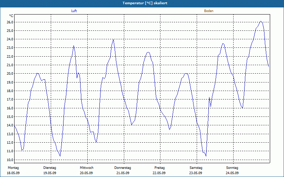Click the 24,0 y-axis value
Image resolution: width=284 pixels, height=177 pixels.
point(10,39)
